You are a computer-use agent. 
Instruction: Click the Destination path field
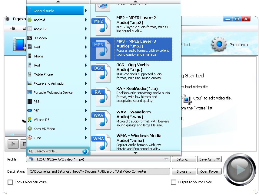[x=98, y=171]
